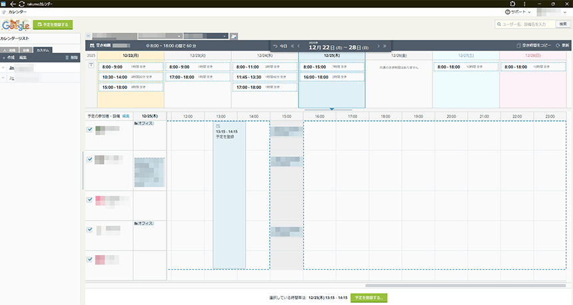Click the browser back arrow icon
The width and height of the screenshot is (573, 305).
point(13,4)
